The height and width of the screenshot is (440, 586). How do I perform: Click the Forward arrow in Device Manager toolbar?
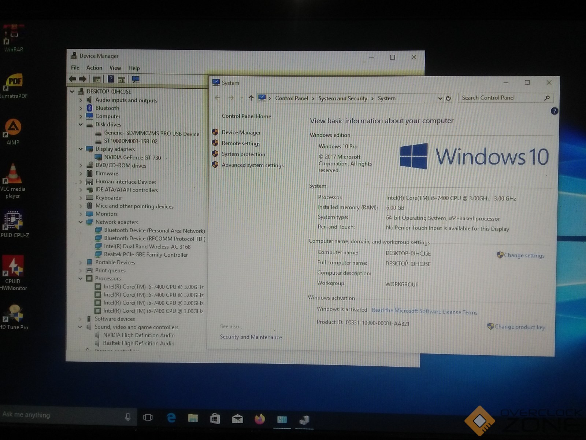pyautogui.click(x=83, y=79)
